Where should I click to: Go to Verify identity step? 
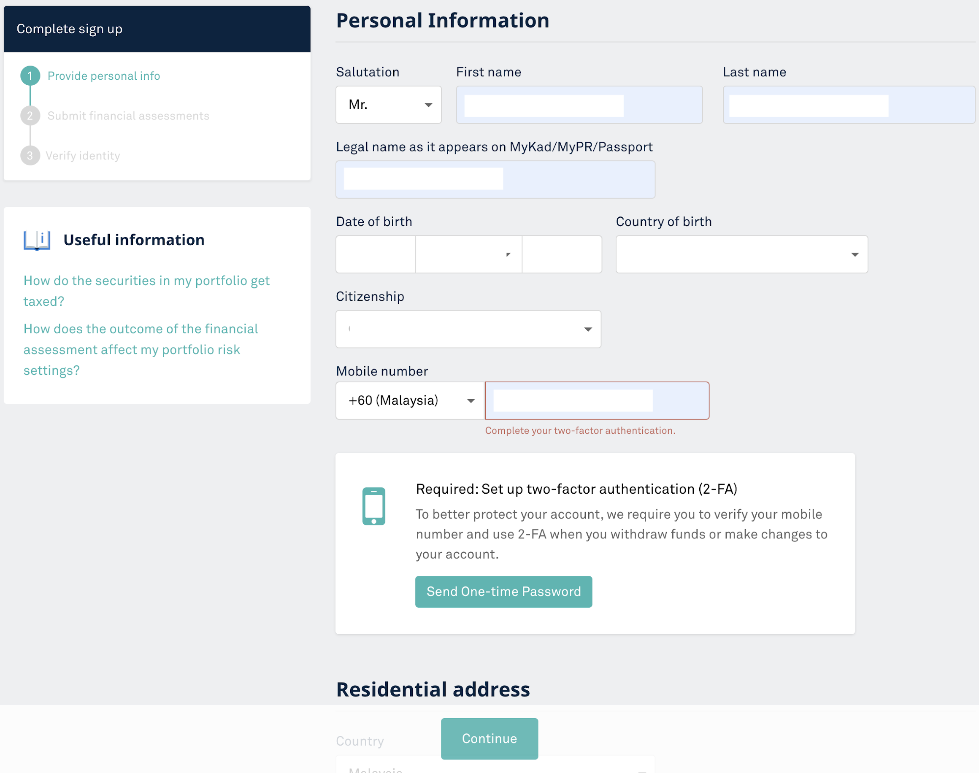83,156
